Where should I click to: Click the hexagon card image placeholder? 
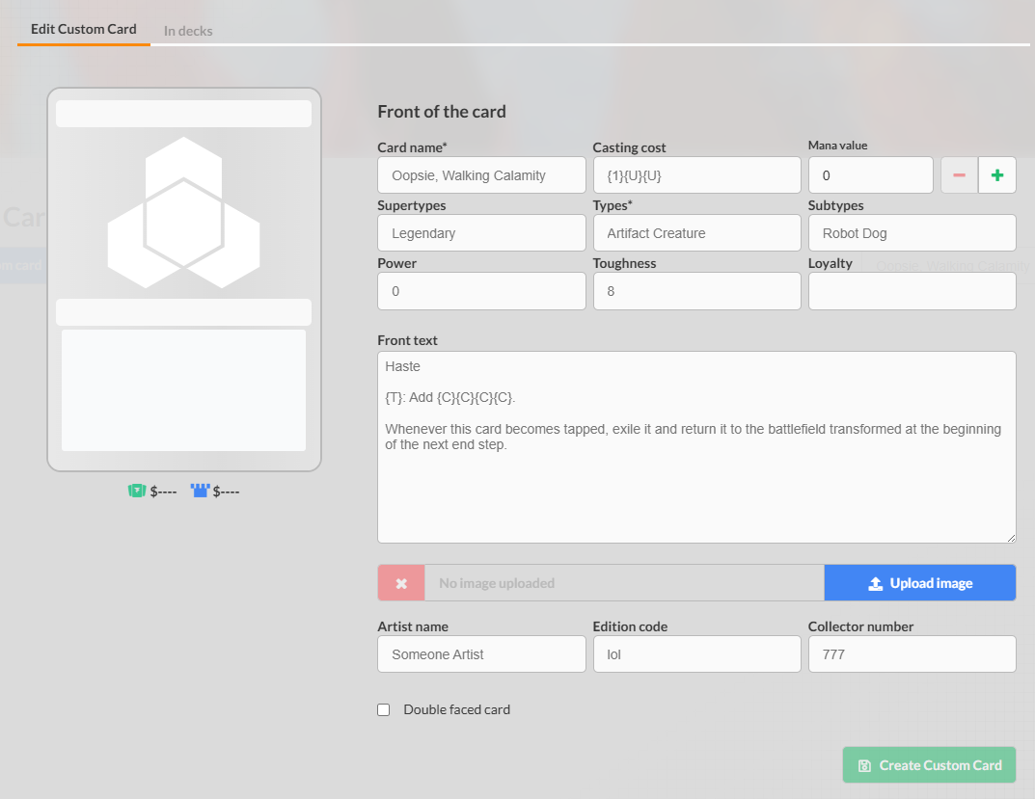(183, 213)
